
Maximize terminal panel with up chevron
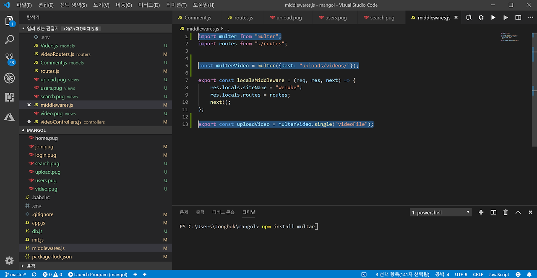[x=518, y=212]
